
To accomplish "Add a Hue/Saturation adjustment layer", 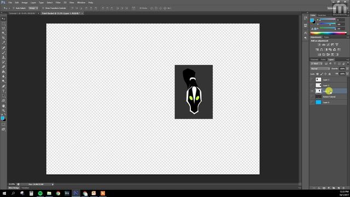I will [317, 50].
